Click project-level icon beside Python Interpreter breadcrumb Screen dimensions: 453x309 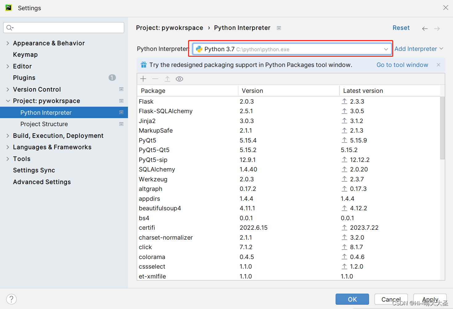(x=279, y=28)
